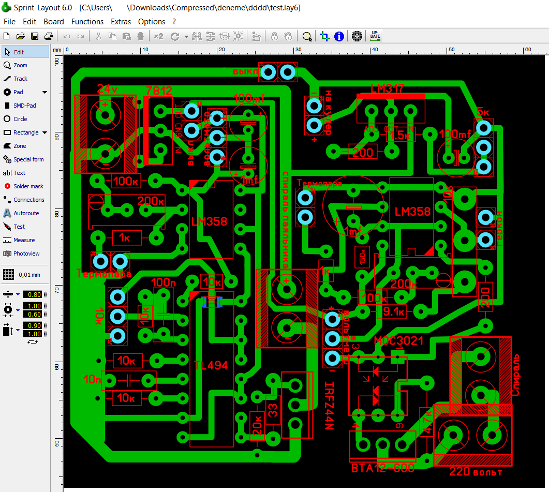Expand the Pad shape dropdown arrow

point(45,93)
